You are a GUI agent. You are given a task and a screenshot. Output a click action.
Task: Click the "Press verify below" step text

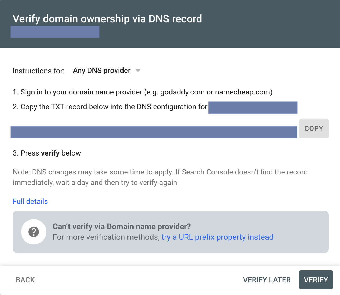(47, 153)
